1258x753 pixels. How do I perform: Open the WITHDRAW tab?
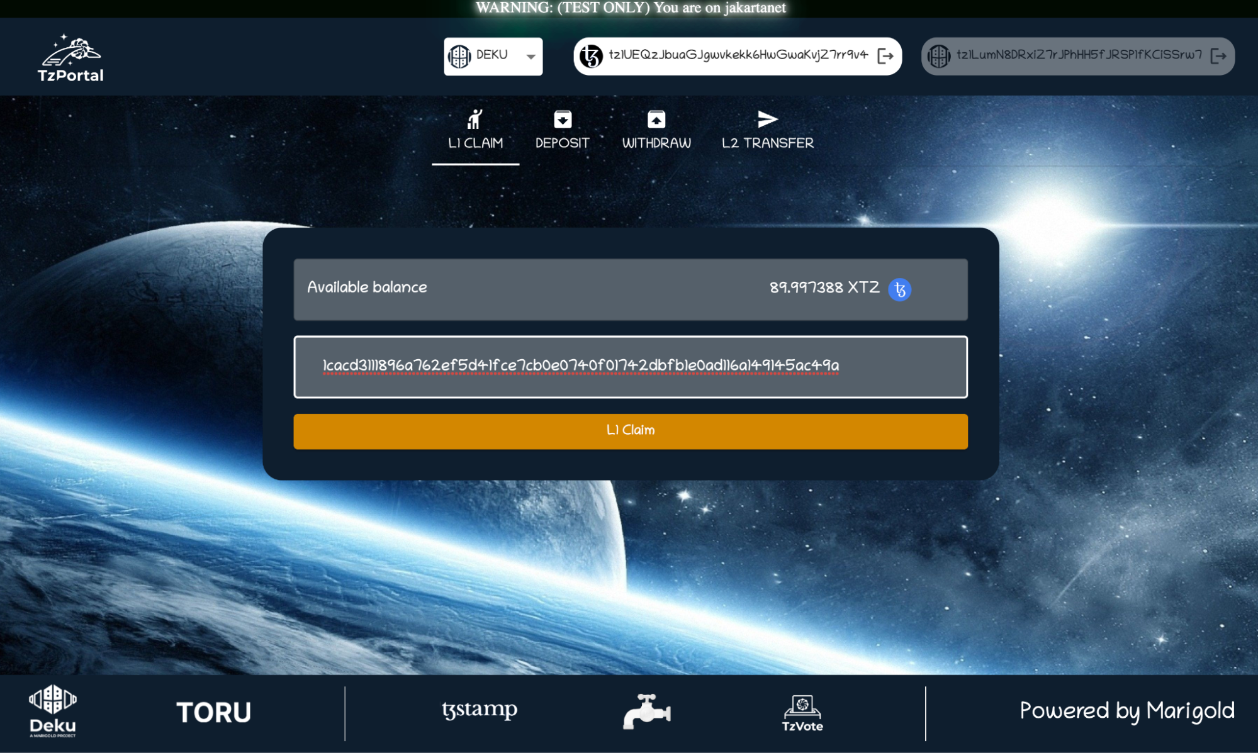pos(656,130)
